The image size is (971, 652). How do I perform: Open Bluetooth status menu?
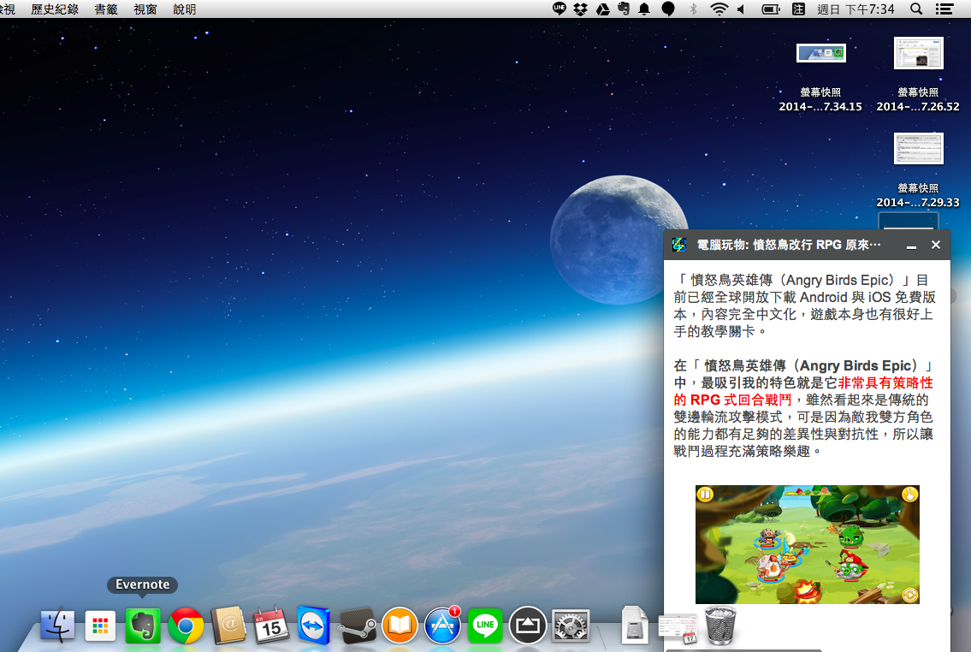(x=694, y=9)
